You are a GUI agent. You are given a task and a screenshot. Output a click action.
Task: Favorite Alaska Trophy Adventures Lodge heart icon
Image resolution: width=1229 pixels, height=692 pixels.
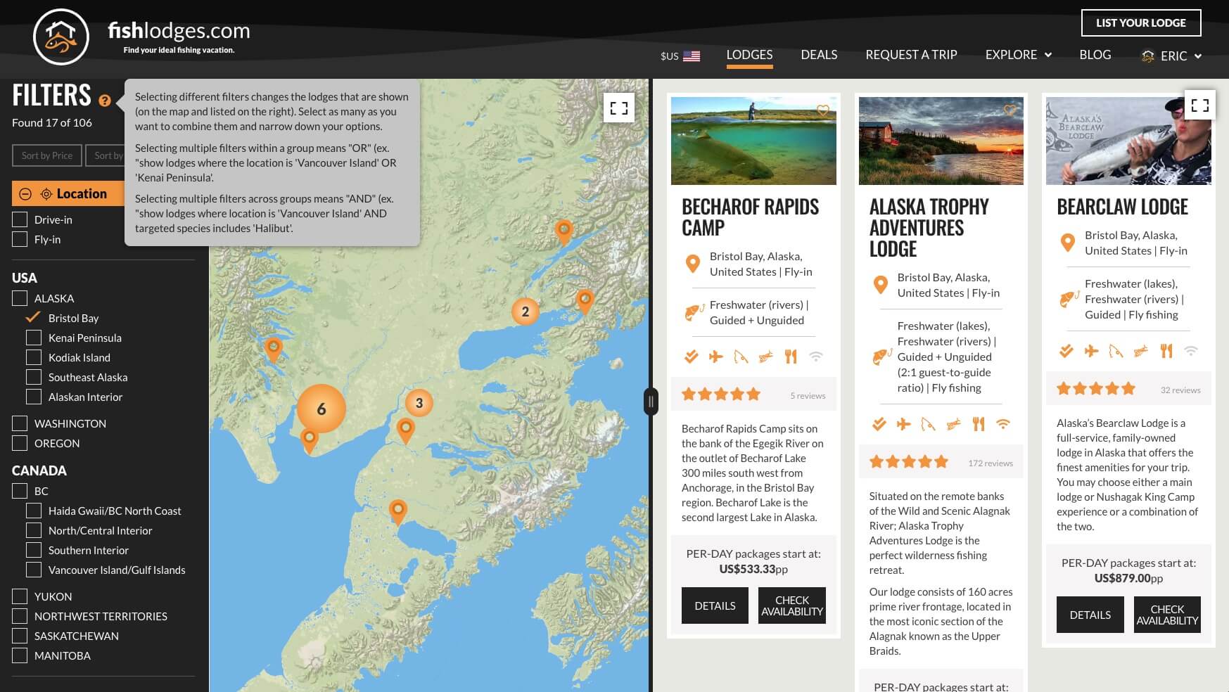[1010, 110]
